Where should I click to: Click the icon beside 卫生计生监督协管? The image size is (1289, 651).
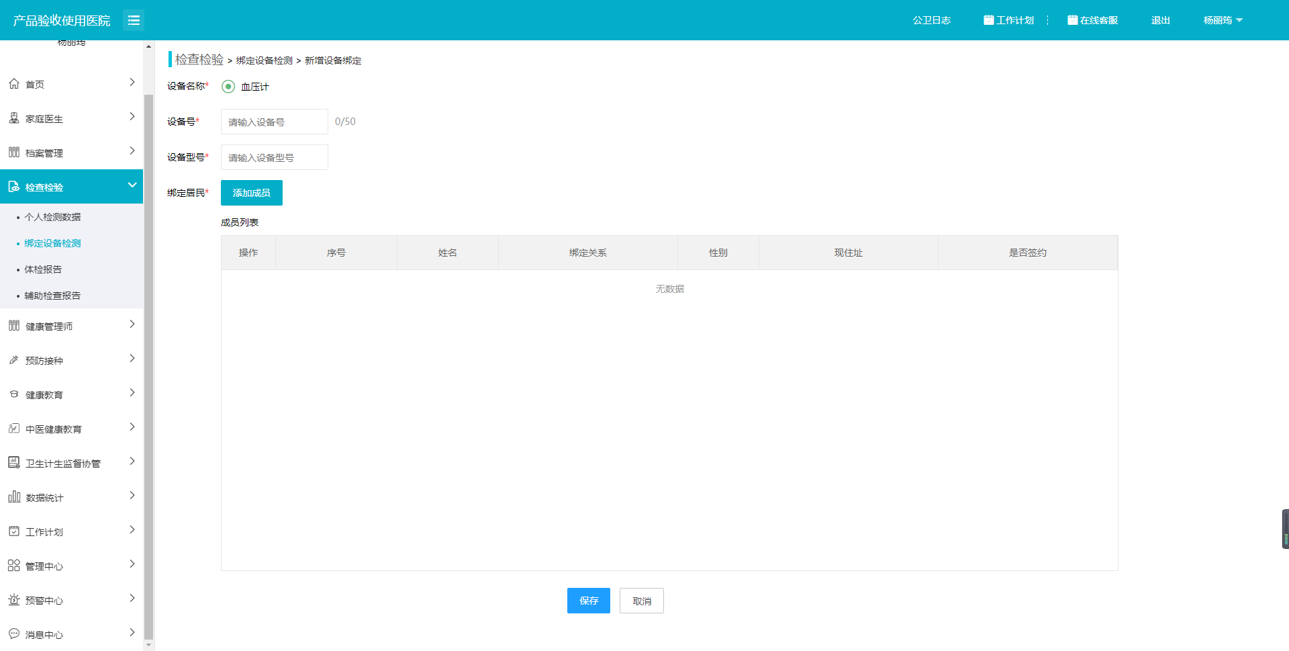click(x=14, y=463)
